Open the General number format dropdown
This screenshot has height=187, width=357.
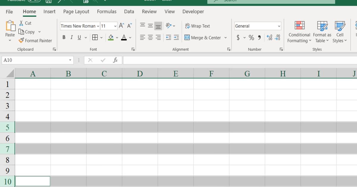point(279,26)
